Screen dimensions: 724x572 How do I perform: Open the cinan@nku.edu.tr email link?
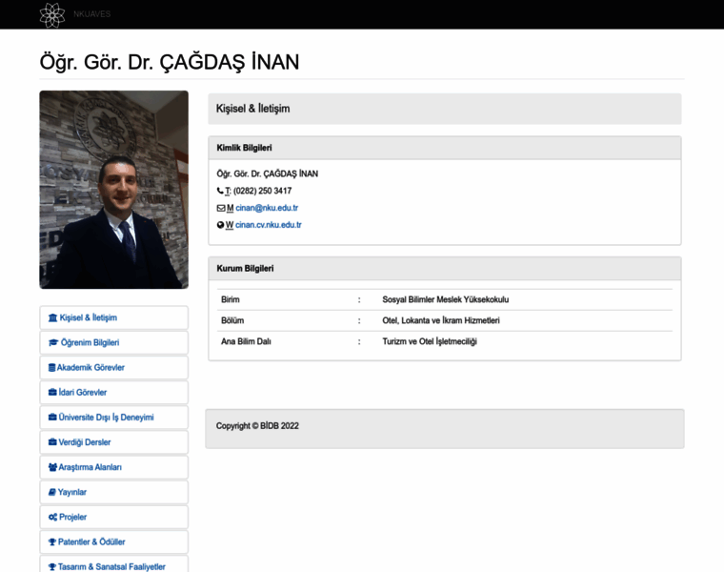click(267, 208)
